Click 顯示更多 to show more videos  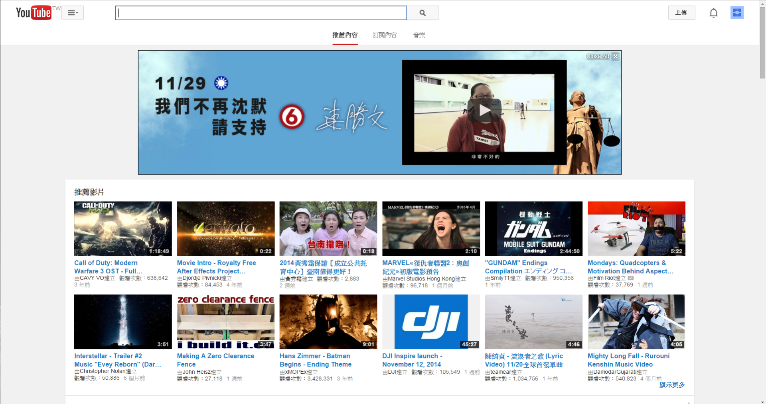(672, 385)
